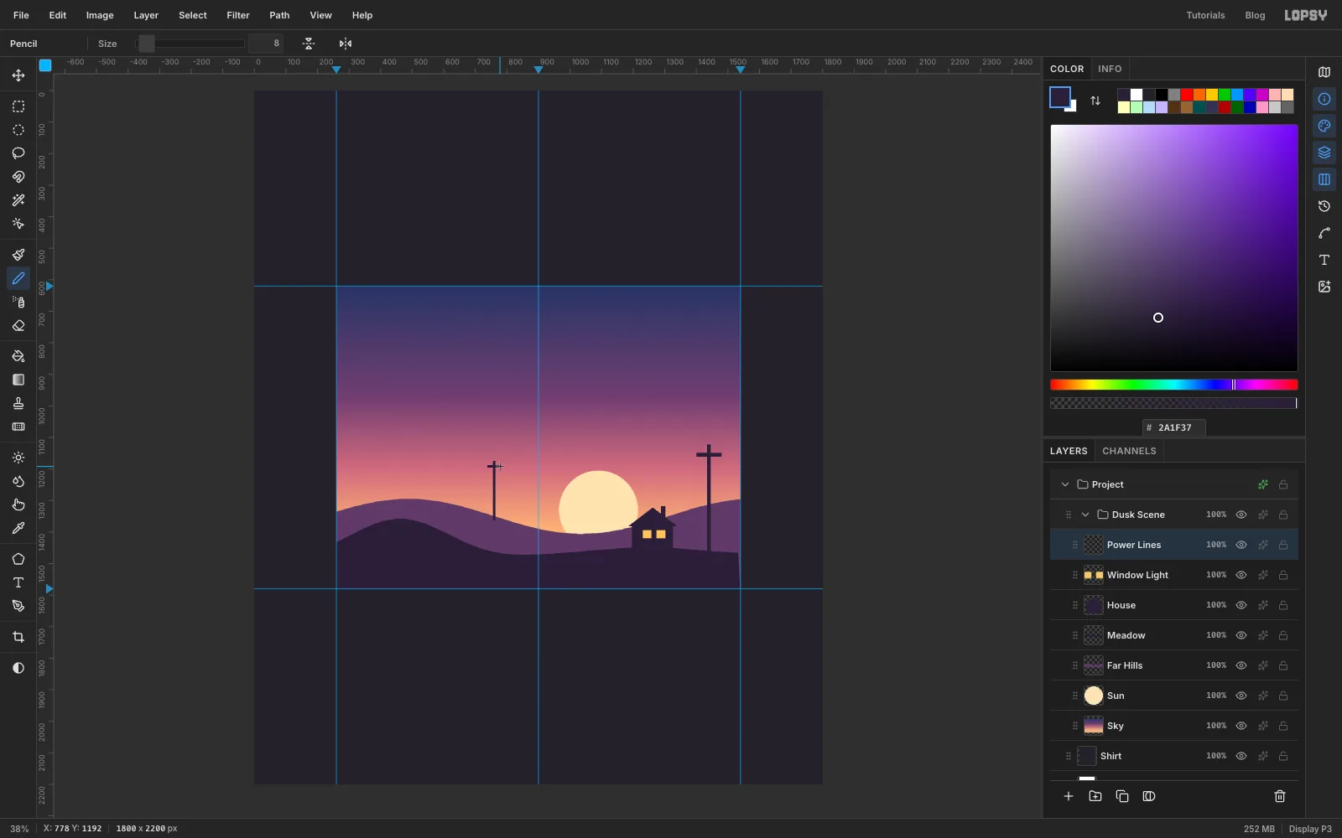Swap foreground and background colors
Viewport: 1342px width, 838px height.
pos(1095,101)
